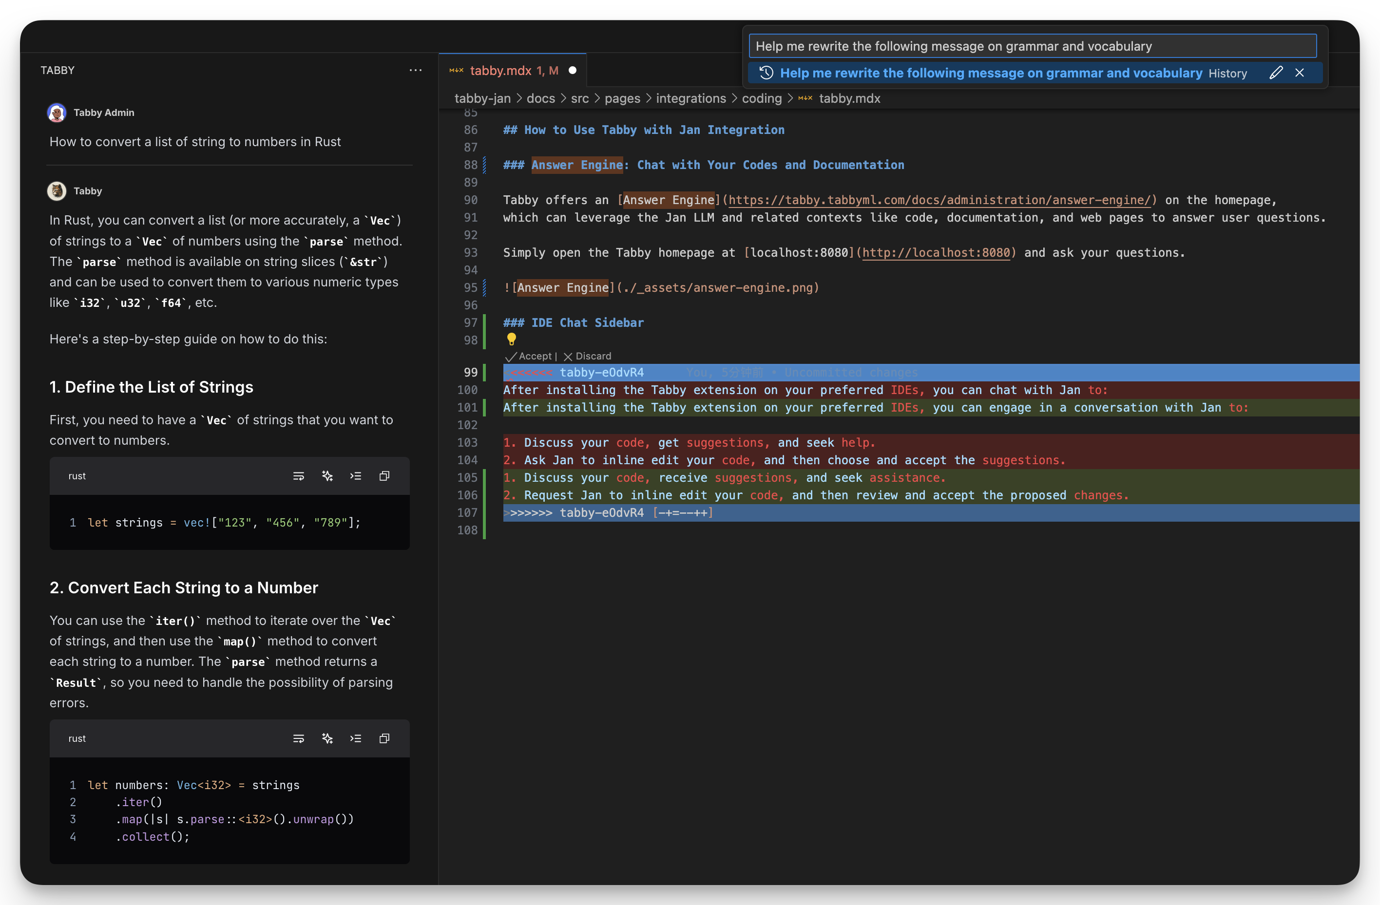The width and height of the screenshot is (1380, 905).
Task: Click the MDX file icon in the tab
Action: click(x=456, y=70)
